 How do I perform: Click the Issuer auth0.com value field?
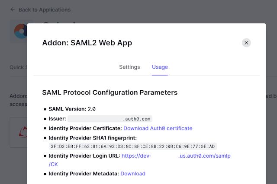110,119
